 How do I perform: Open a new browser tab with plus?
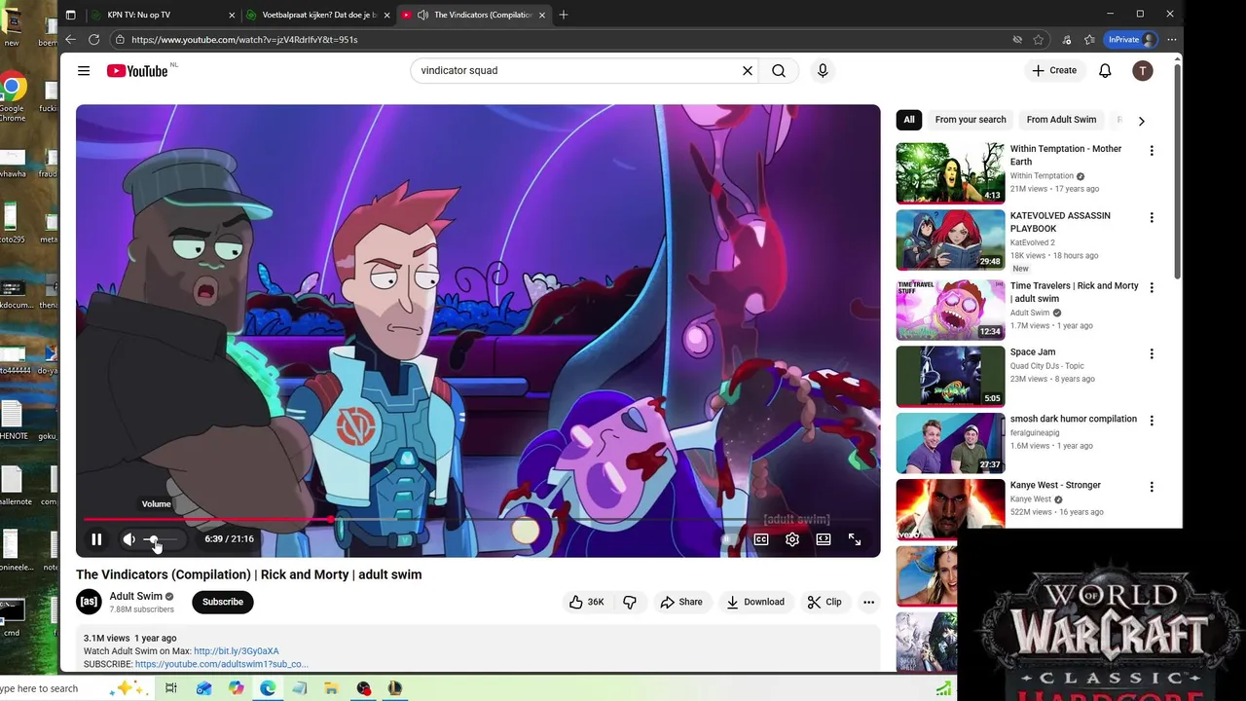[564, 15]
